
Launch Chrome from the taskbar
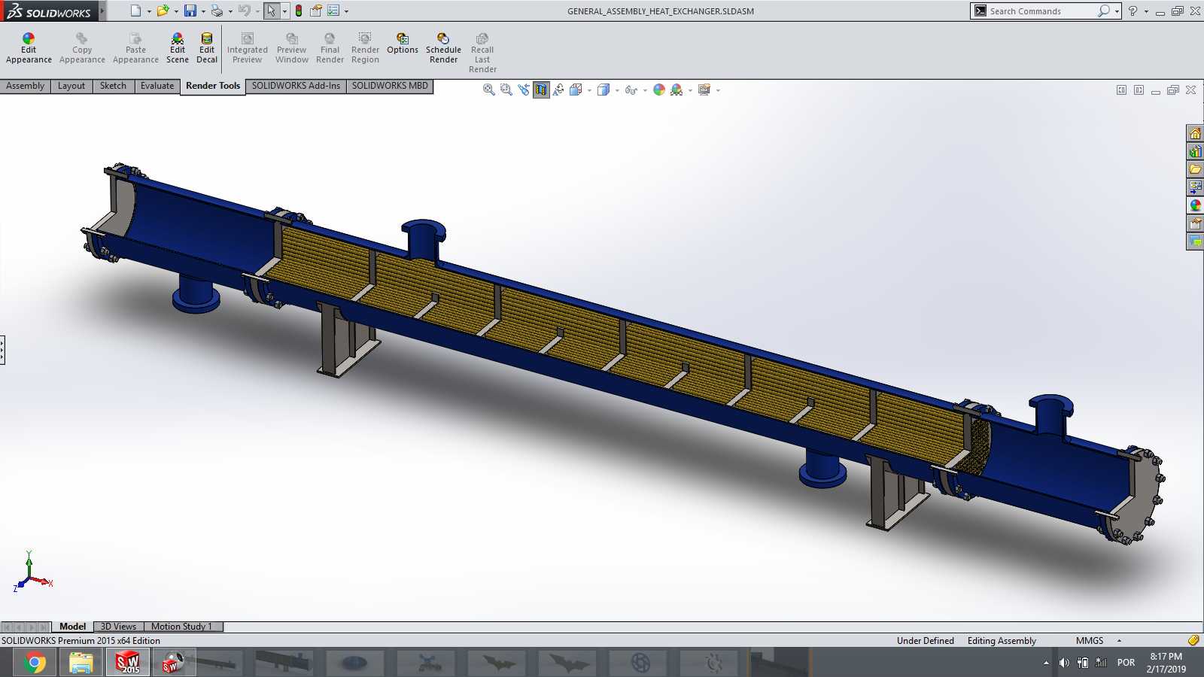point(33,663)
